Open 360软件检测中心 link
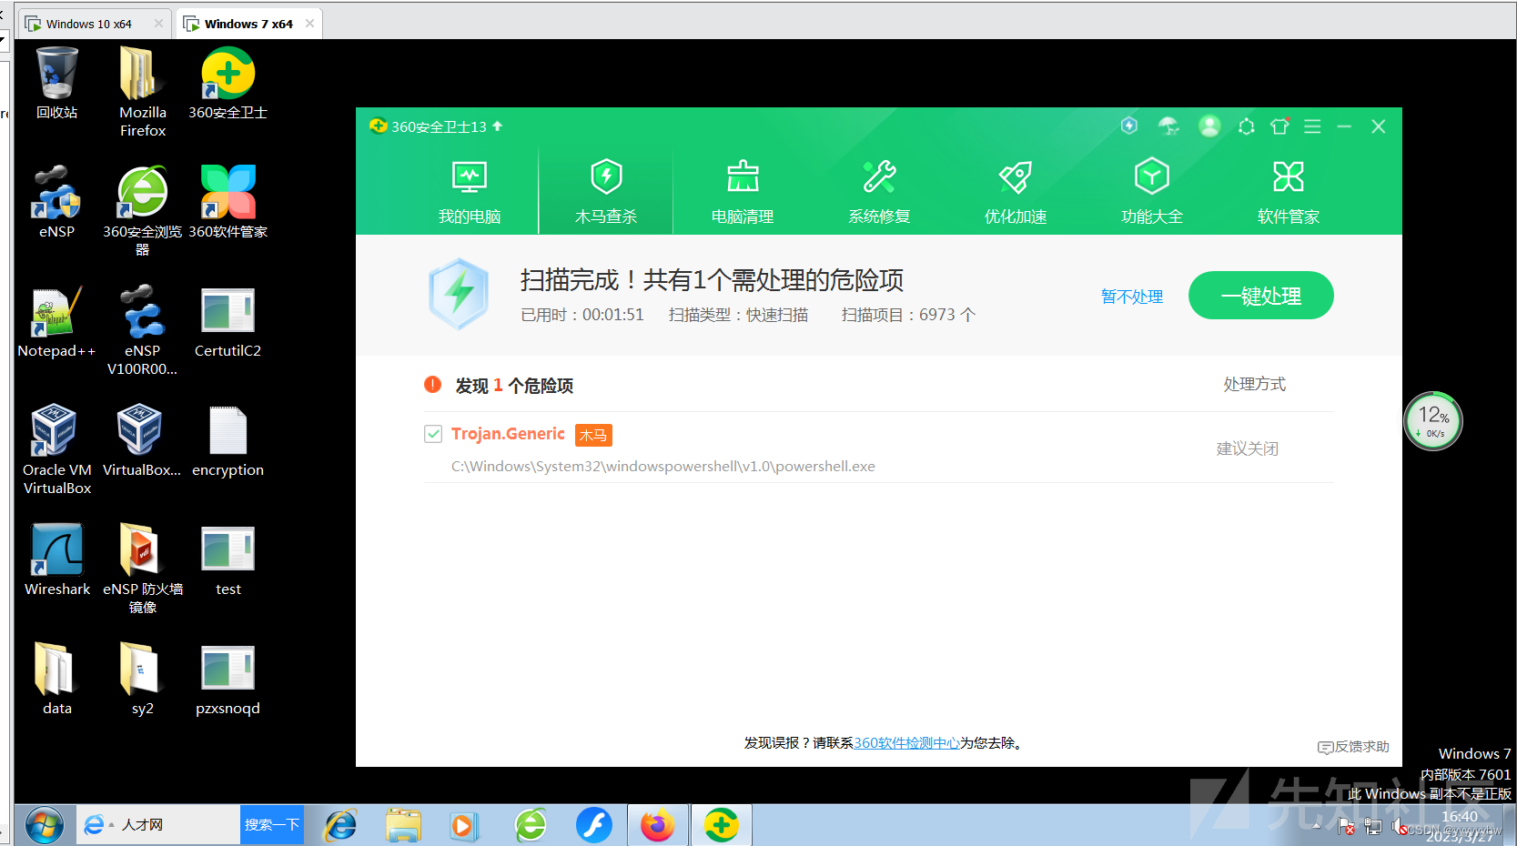Viewport: 1517px width, 846px height. coord(907,742)
